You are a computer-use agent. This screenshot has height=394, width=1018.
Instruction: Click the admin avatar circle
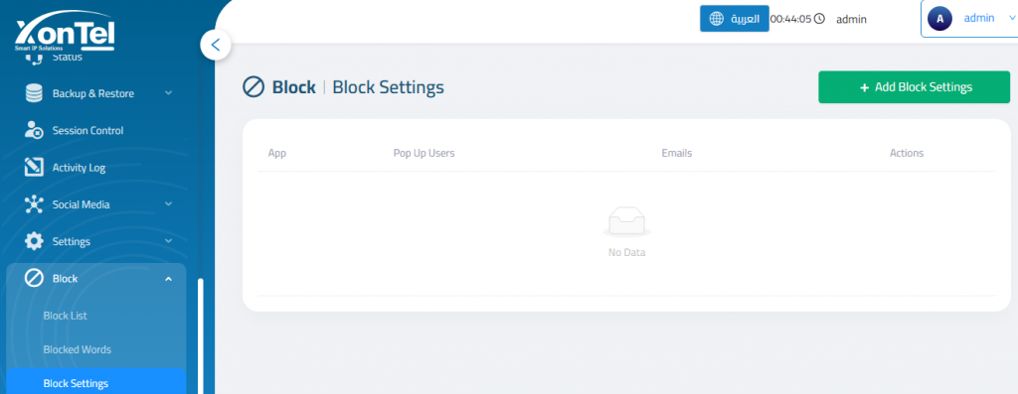pos(939,19)
